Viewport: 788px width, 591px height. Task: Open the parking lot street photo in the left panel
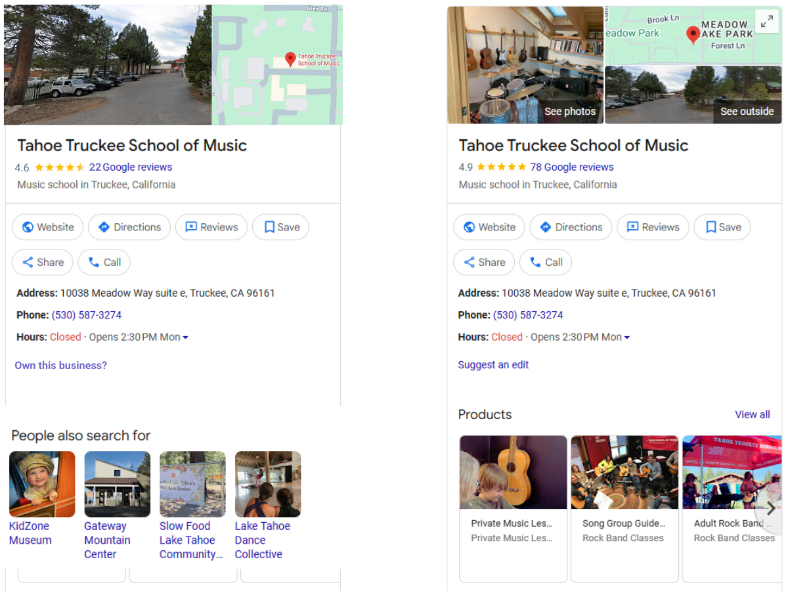coord(108,64)
